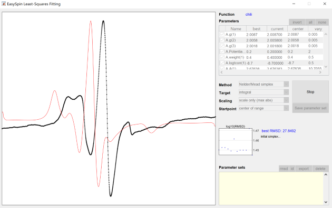Image resolution: width=332 pixels, height=208 pixels.
Task: Open the Scaling dropdown (scale only max abs)
Action: [x=263, y=100]
